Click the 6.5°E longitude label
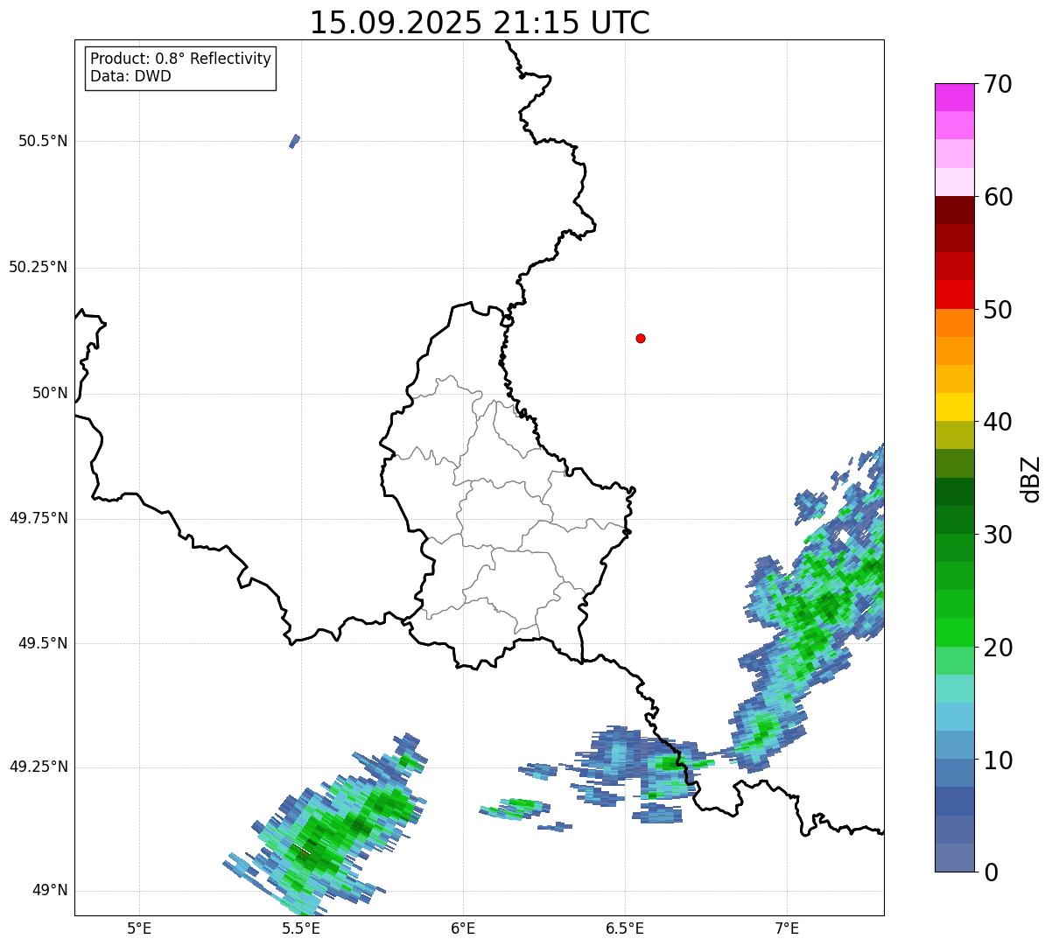1052x946 pixels. [625, 928]
